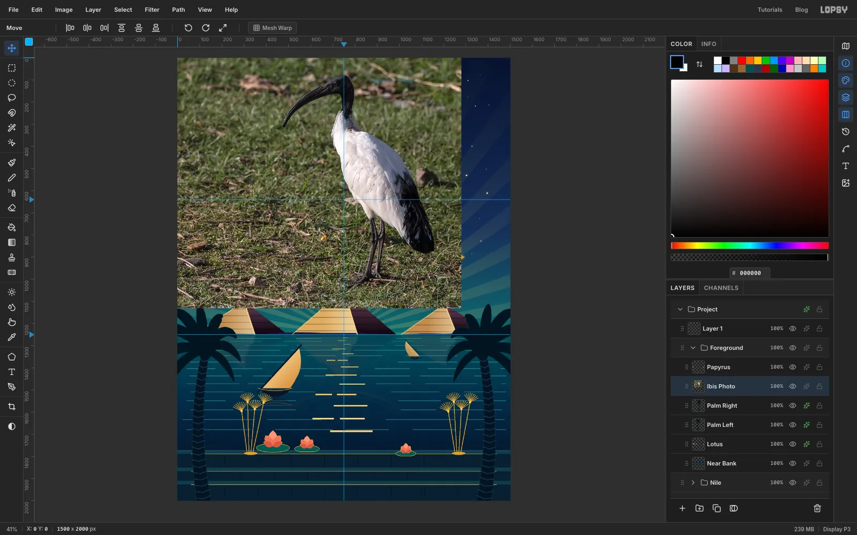The image size is (857, 535).
Task: Collapse the Foreground folder
Action: pyautogui.click(x=693, y=348)
